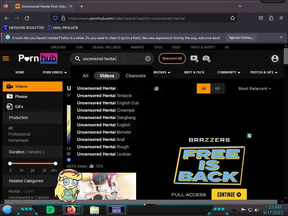Open a new tab with the plus icon
The height and width of the screenshot is (216, 288).
point(81,6)
